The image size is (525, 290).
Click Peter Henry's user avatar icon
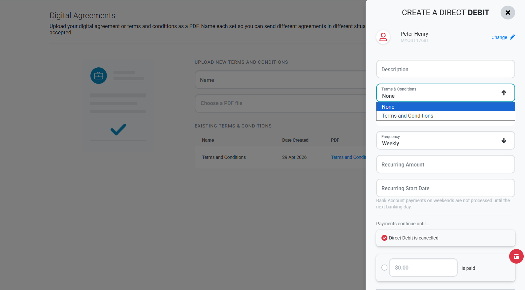(x=383, y=37)
